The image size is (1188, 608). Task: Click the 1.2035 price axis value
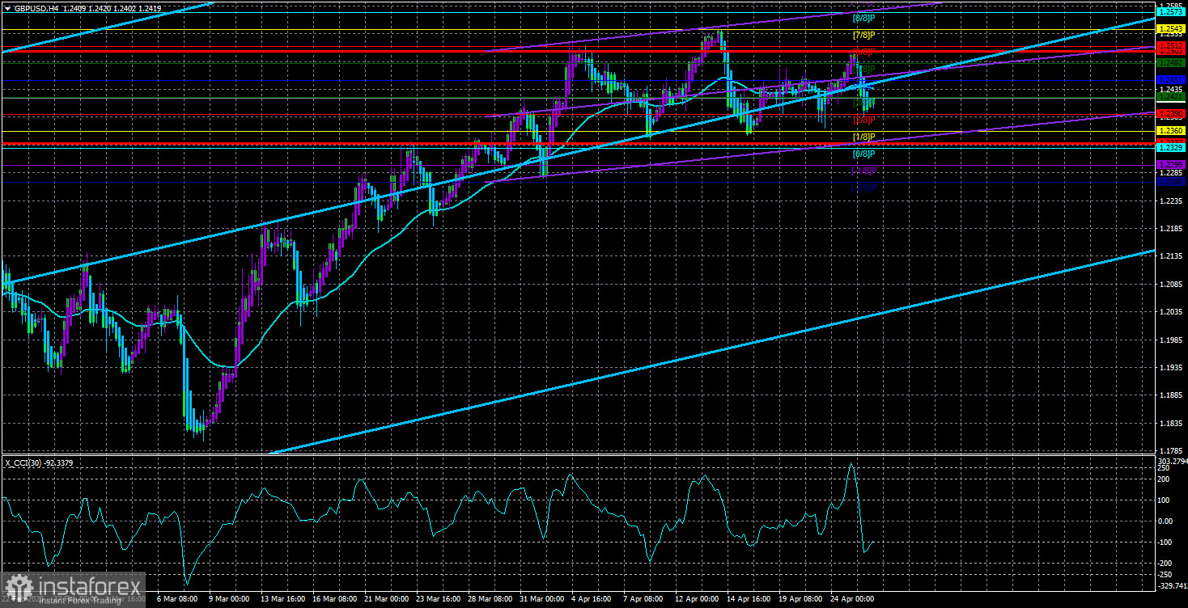pos(1171,312)
